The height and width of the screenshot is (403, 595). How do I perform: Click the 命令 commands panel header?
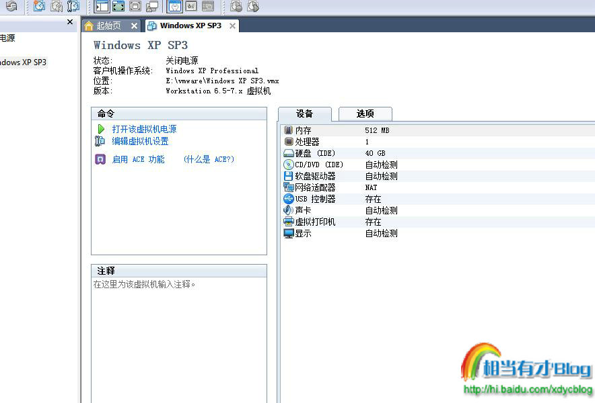coord(179,114)
